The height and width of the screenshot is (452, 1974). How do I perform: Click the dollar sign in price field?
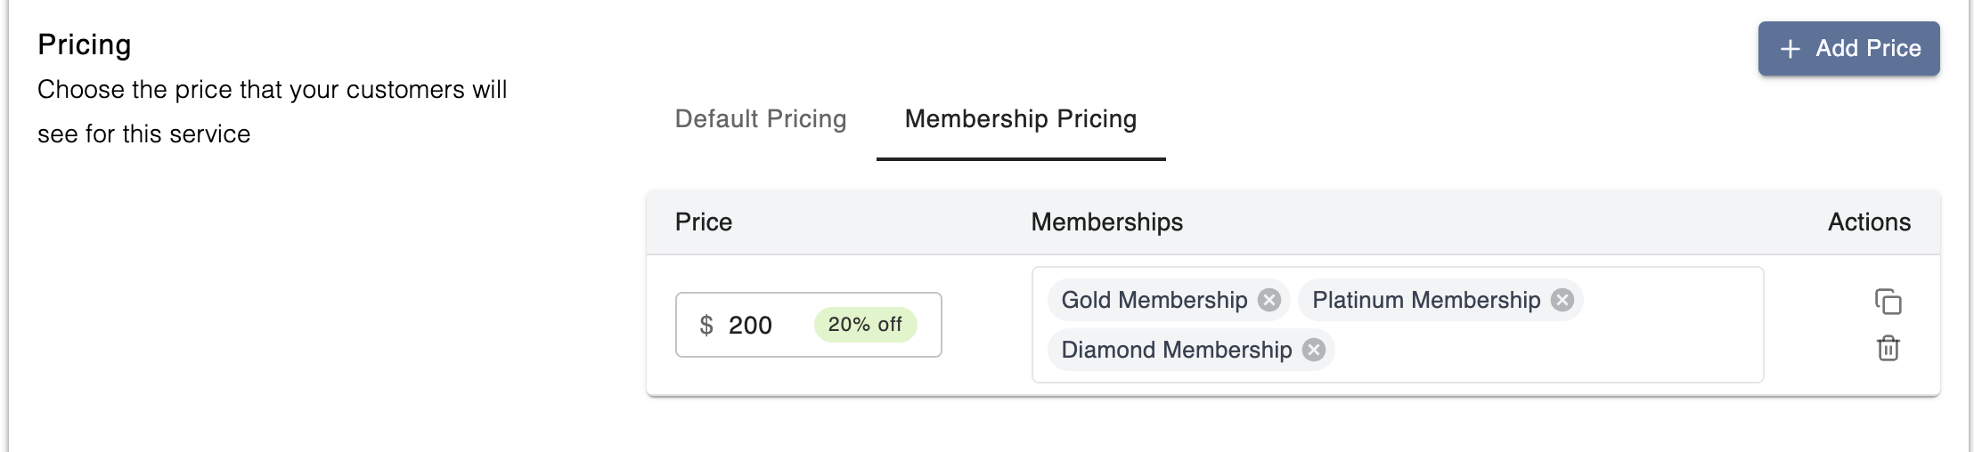pyautogui.click(x=706, y=326)
